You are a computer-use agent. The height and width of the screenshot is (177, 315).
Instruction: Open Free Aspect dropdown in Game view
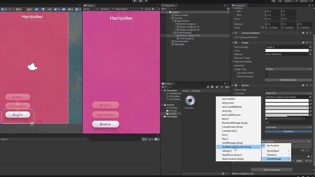(129, 9)
